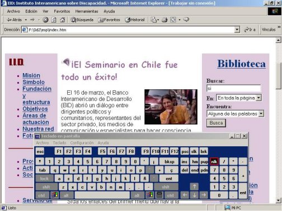Image resolution: width=282 pixels, height=211 pixels.
Task: Click the up arrow key
Action: (194, 186)
